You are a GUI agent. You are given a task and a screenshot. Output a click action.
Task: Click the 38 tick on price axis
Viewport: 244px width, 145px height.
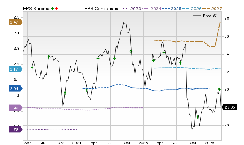227,19
